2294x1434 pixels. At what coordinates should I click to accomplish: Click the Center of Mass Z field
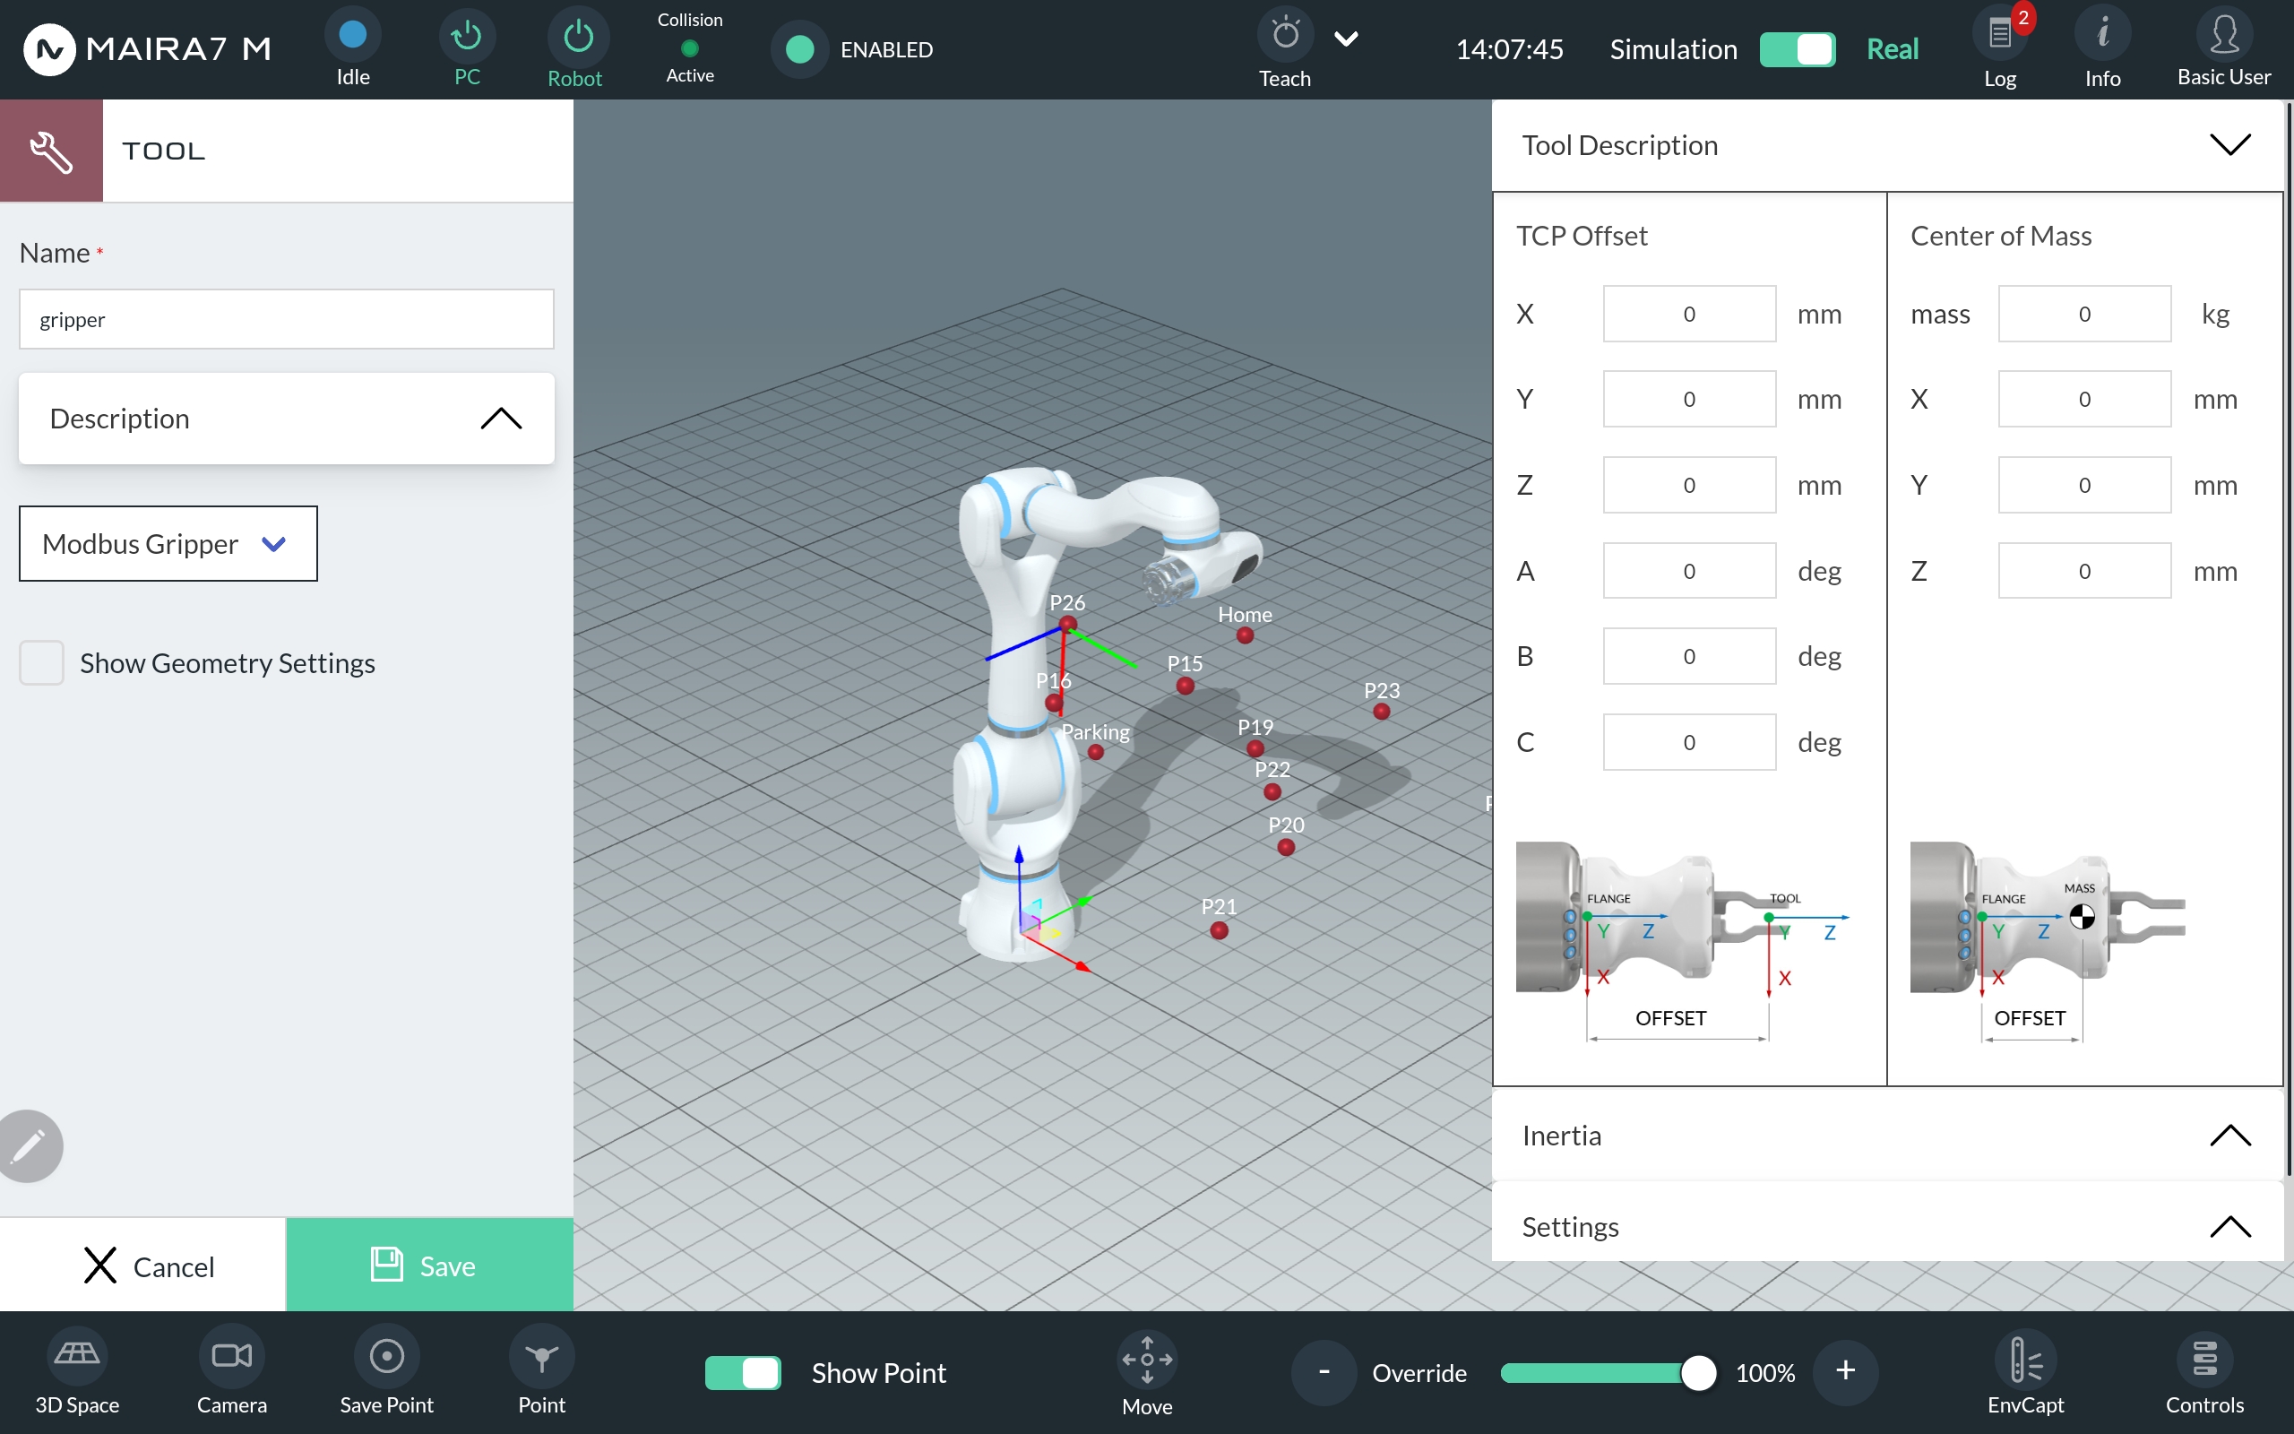point(2084,571)
